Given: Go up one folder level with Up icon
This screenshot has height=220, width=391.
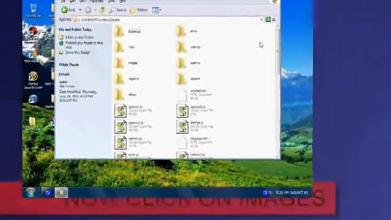Looking at the screenshot, I should pyautogui.click(x=102, y=10).
